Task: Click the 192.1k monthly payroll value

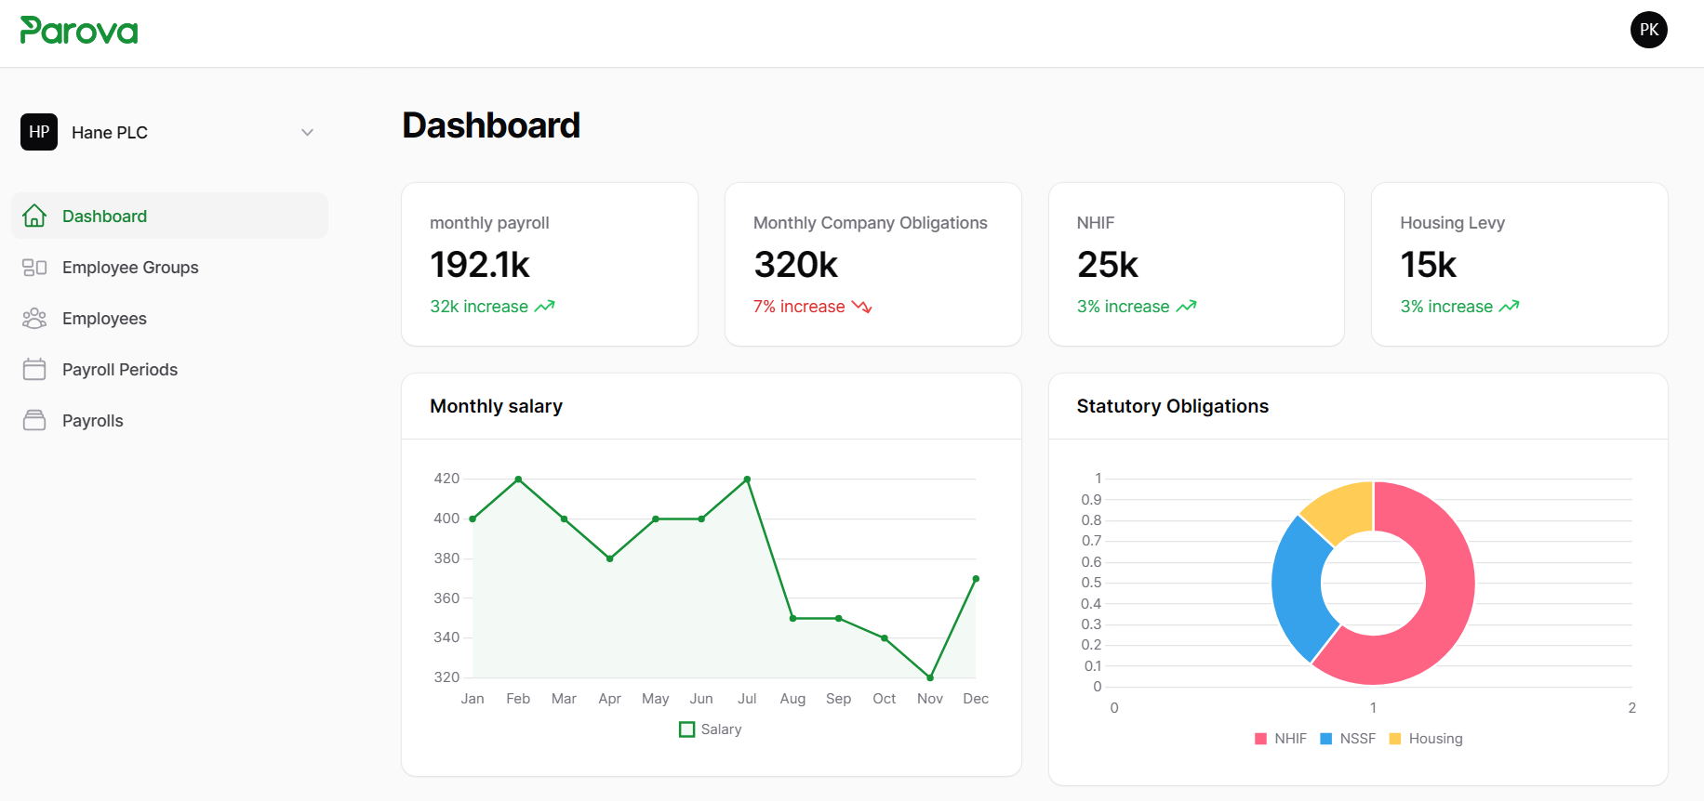Action: click(480, 265)
